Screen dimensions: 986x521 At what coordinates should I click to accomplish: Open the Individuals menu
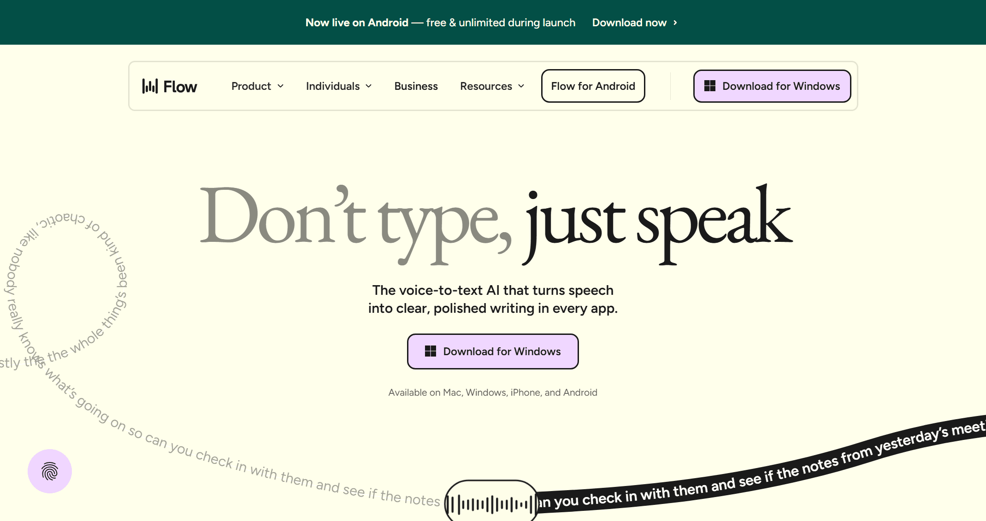tap(332, 86)
